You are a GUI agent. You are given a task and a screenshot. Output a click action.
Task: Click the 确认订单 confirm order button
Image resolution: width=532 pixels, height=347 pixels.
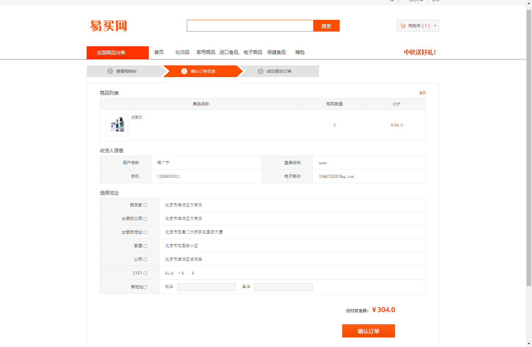pos(368,331)
